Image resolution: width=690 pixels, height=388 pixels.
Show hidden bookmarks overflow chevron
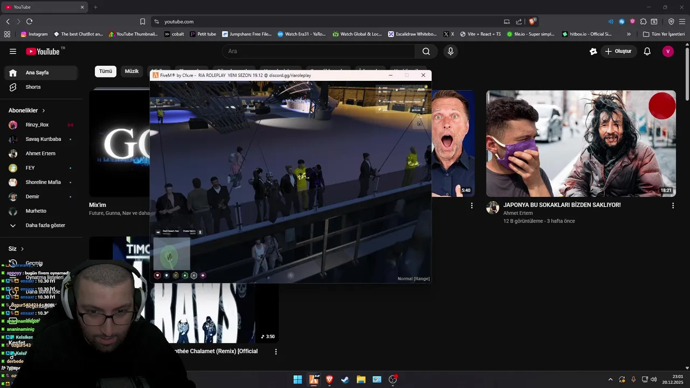tap(629, 34)
